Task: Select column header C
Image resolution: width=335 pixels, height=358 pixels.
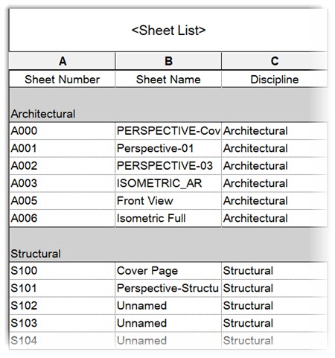Action: (275, 61)
